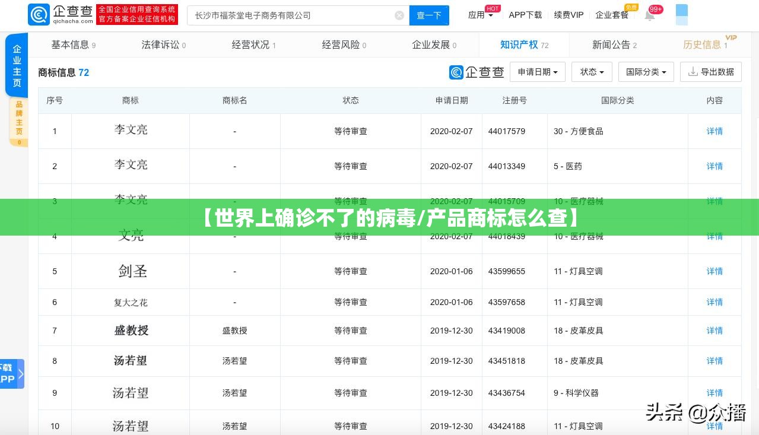Screen dimensions: 759x435
Task: Open 详情 for trademark 盛教授
Action: point(714,331)
